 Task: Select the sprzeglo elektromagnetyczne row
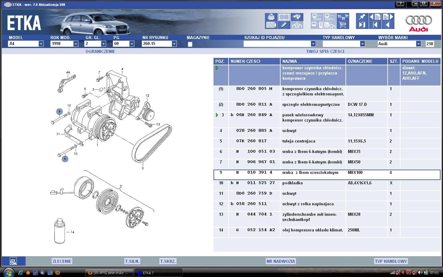327,106
